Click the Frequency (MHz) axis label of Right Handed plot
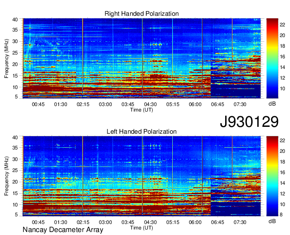Screen dimensions: 290x235 (6, 58)
